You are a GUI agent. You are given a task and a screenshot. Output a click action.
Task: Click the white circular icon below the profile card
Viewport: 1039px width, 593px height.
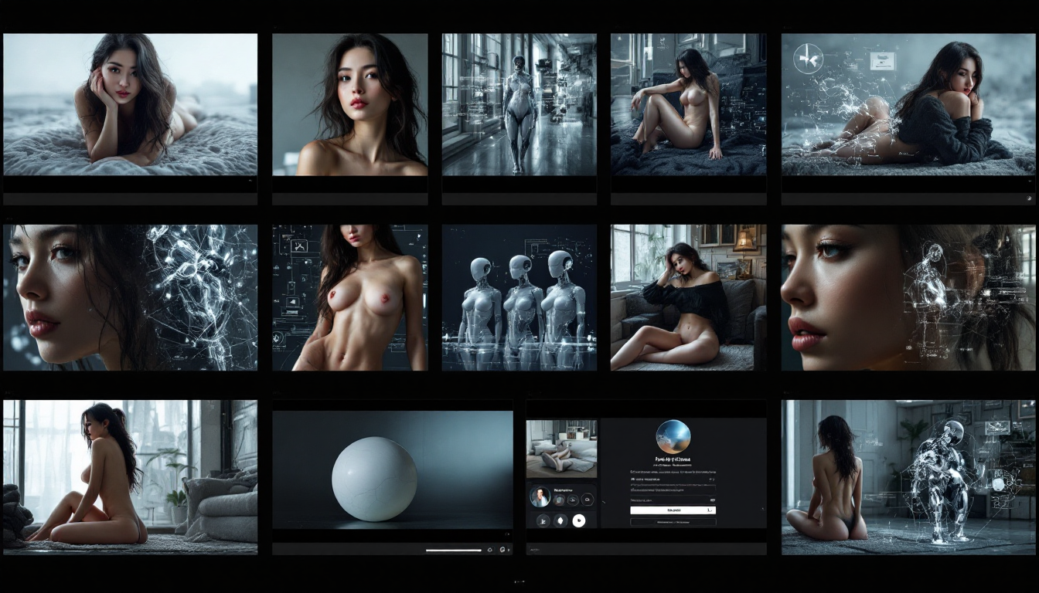click(x=579, y=520)
